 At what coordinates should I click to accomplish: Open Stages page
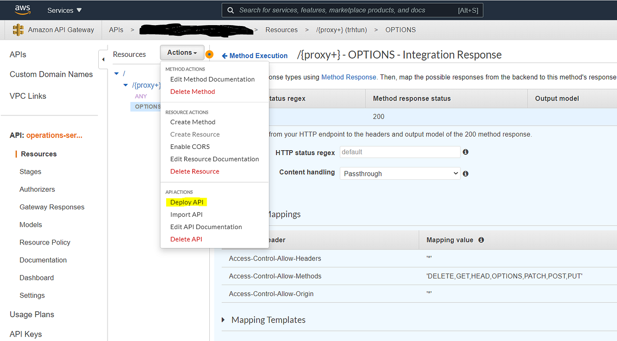point(30,172)
